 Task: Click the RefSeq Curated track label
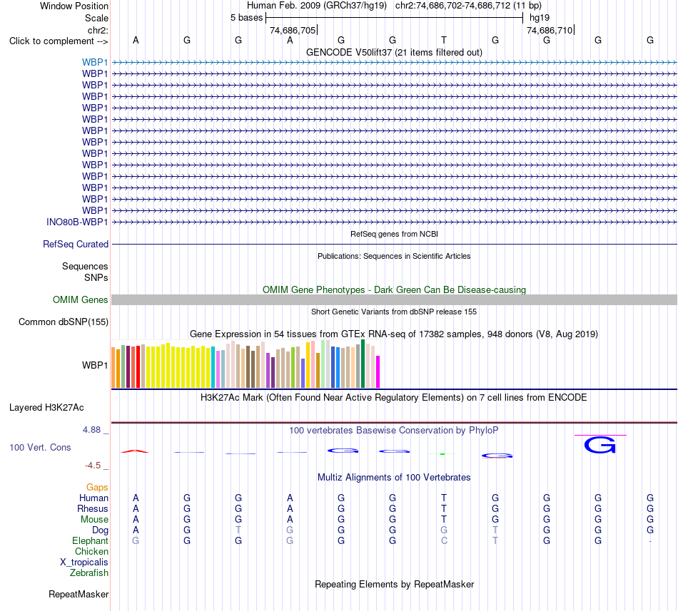pos(76,245)
